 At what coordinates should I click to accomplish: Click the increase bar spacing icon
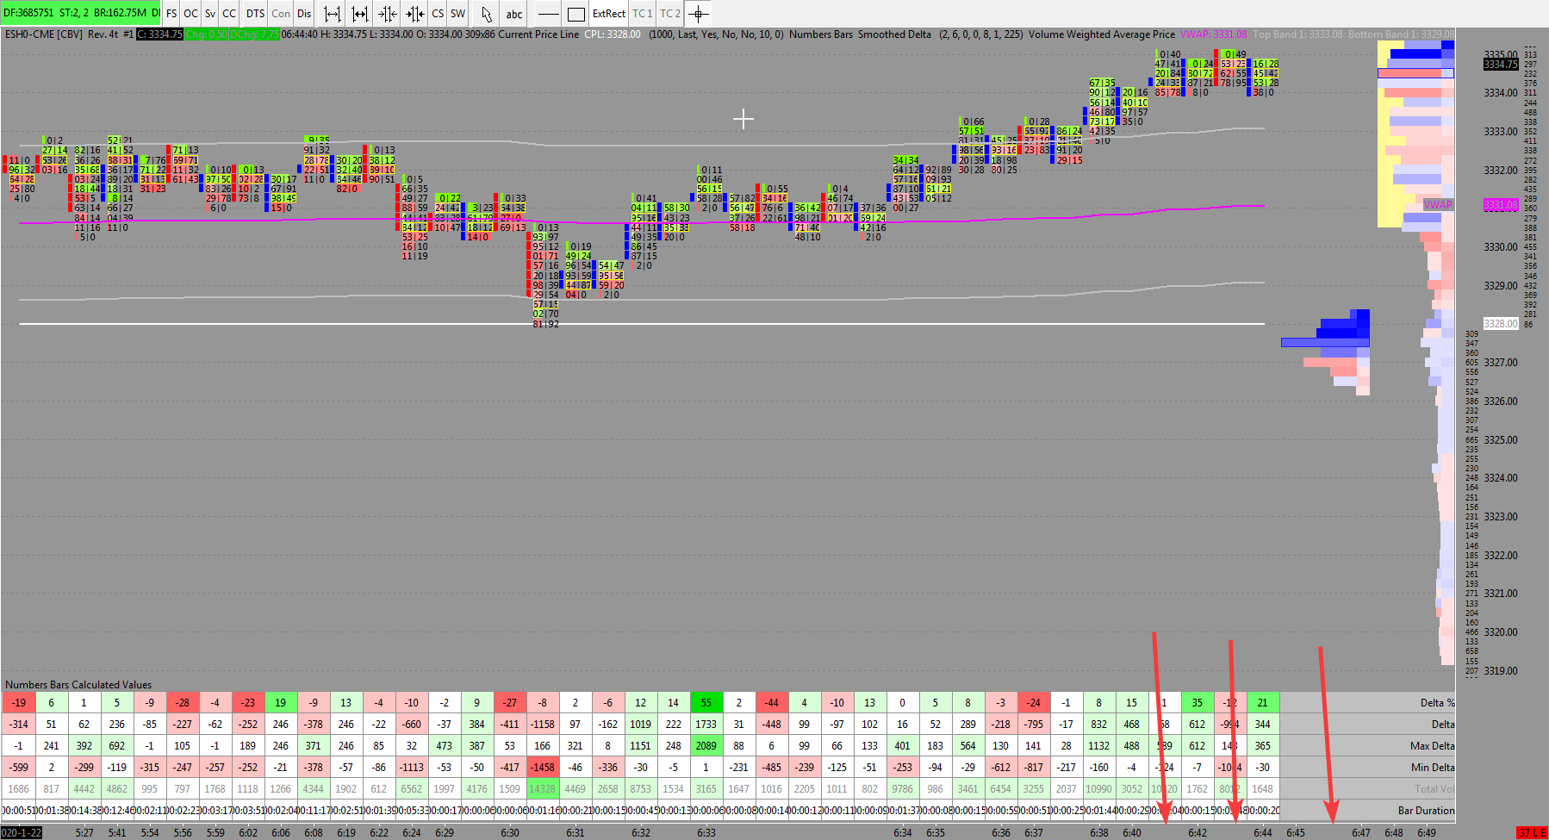[360, 14]
